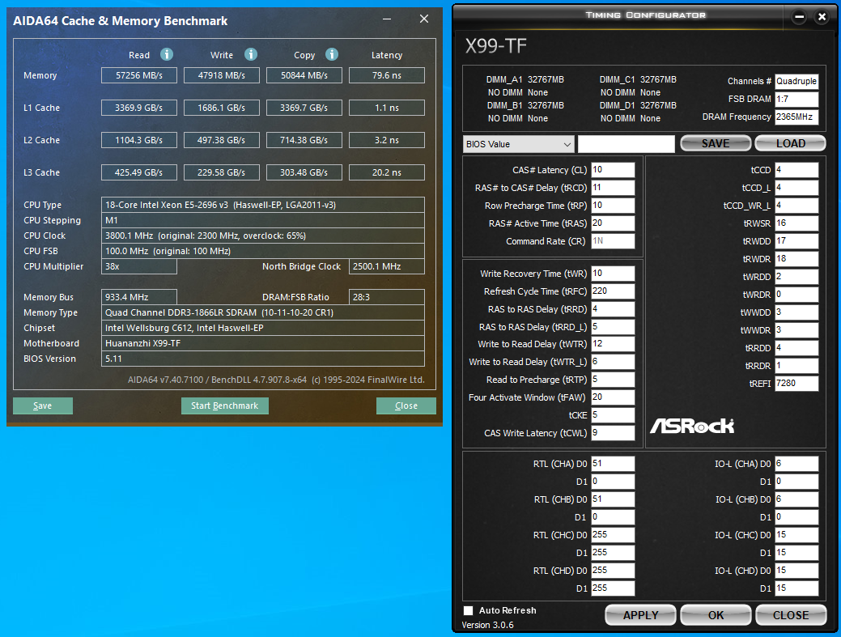
Task: Click Save button in AIDA64 window
Action: click(x=42, y=406)
